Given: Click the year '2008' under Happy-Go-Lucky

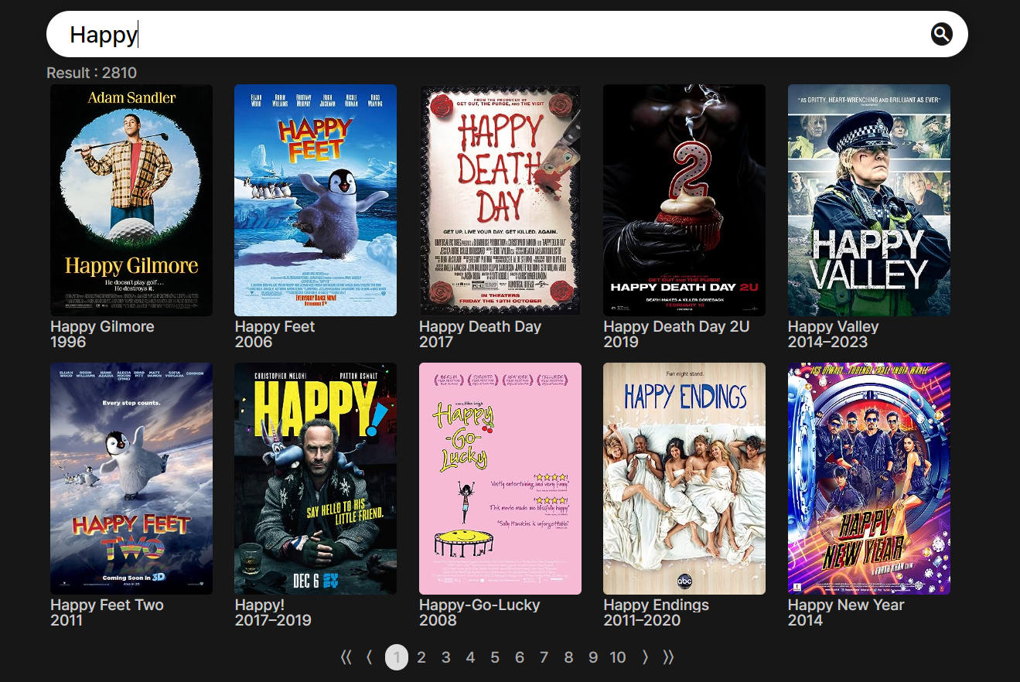Looking at the screenshot, I should [438, 620].
